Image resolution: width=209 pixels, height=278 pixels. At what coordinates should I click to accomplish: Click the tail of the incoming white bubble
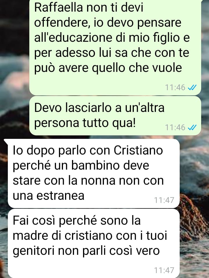[x=6, y=141]
